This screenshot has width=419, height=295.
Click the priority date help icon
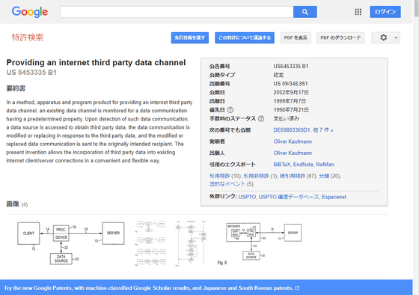click(x=230, y=110)
